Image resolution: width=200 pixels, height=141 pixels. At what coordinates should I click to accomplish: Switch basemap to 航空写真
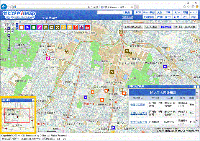pos(190,27)
